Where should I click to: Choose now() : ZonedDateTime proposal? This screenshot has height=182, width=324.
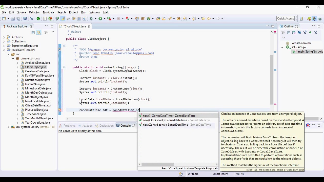click(x=178, y=116)
